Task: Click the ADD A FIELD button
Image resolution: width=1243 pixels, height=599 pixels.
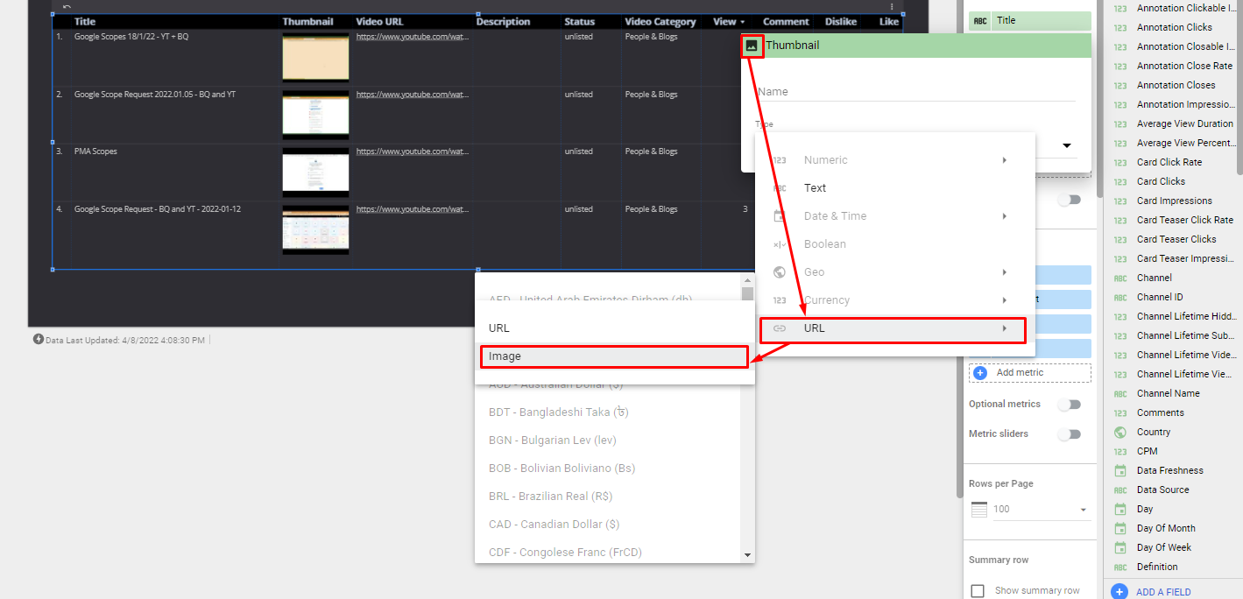Action: pyautogui.click(x=1163, y=592)
